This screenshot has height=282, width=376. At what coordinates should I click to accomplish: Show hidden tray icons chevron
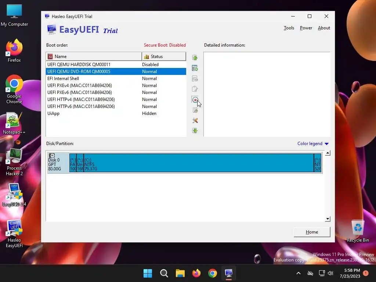299,273
